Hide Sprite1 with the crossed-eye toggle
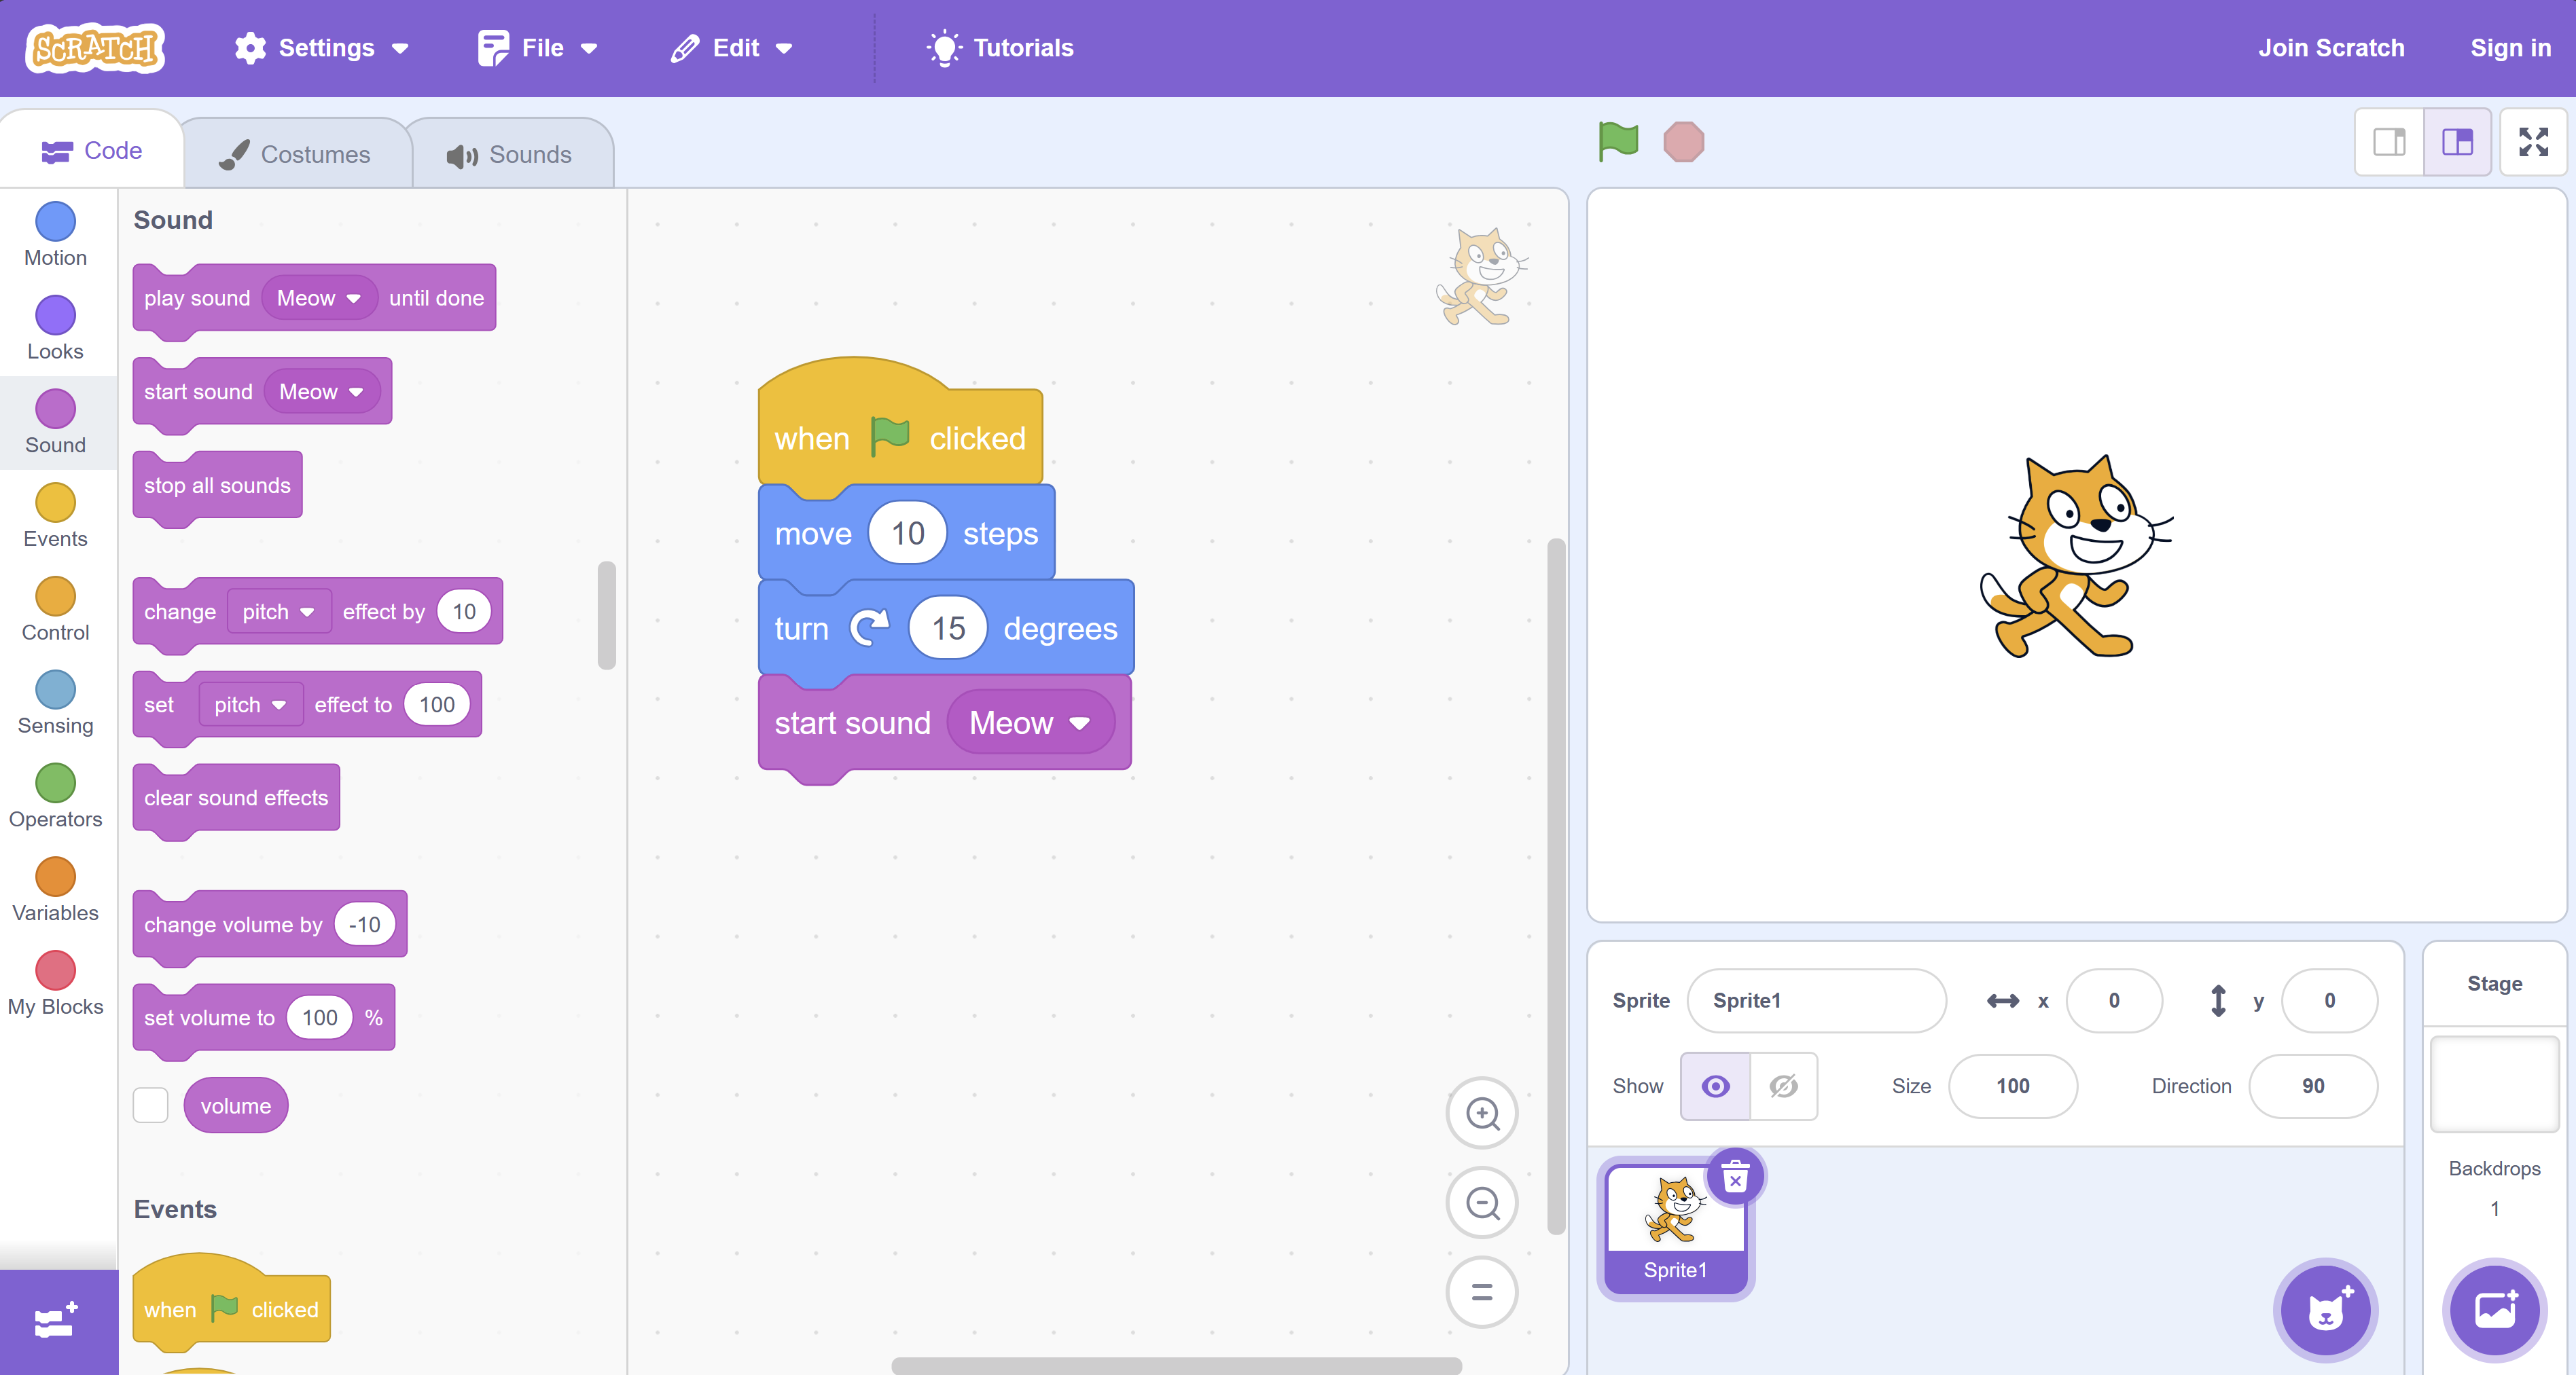 (x=1784, y=1086)
